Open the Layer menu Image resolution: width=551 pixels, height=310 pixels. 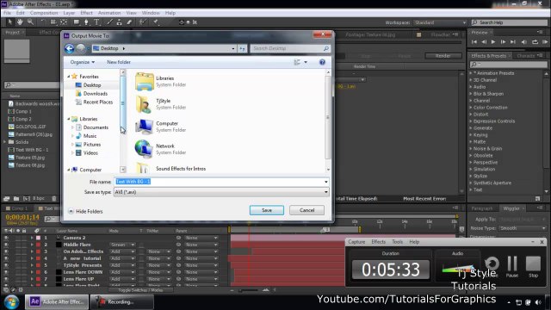click(x=69, y=13)
